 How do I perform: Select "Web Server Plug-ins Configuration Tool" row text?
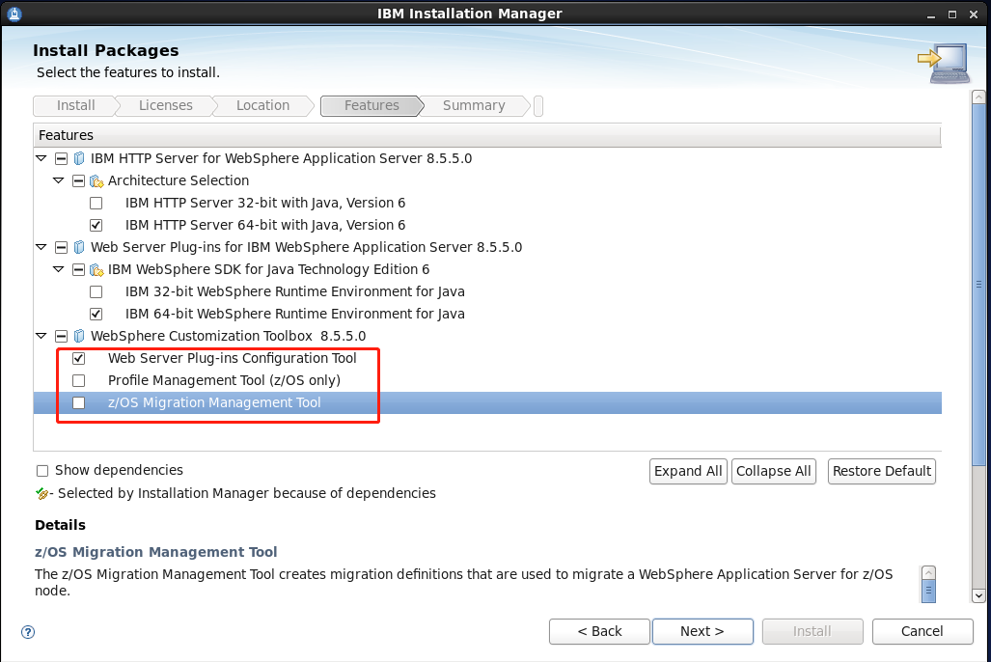[x=232, y=359]
